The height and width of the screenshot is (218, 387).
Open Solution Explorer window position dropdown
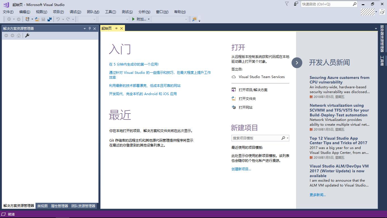[84, 28]
